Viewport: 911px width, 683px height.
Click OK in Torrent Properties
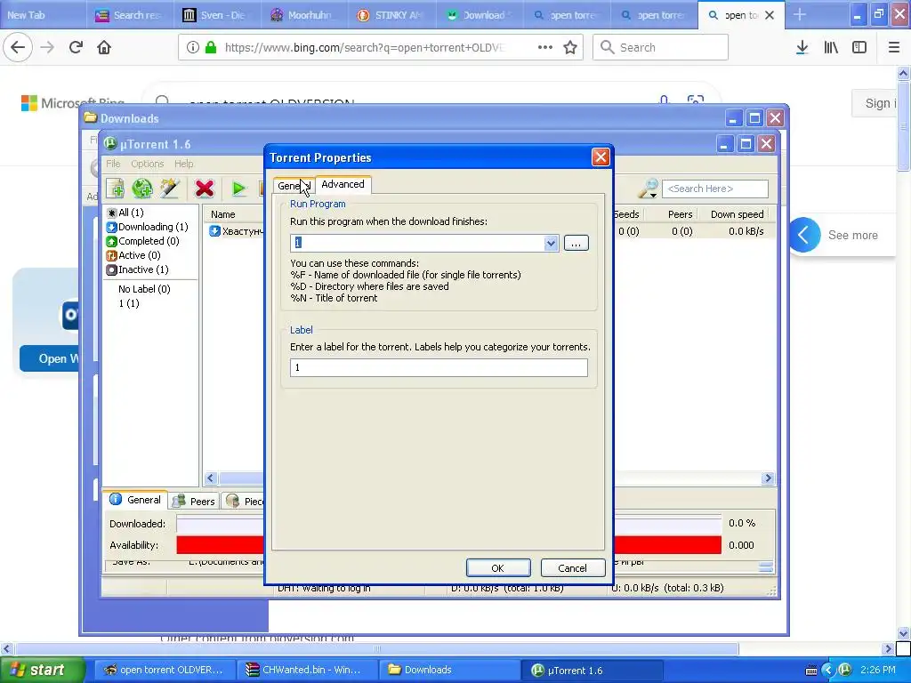click(498, 568)
